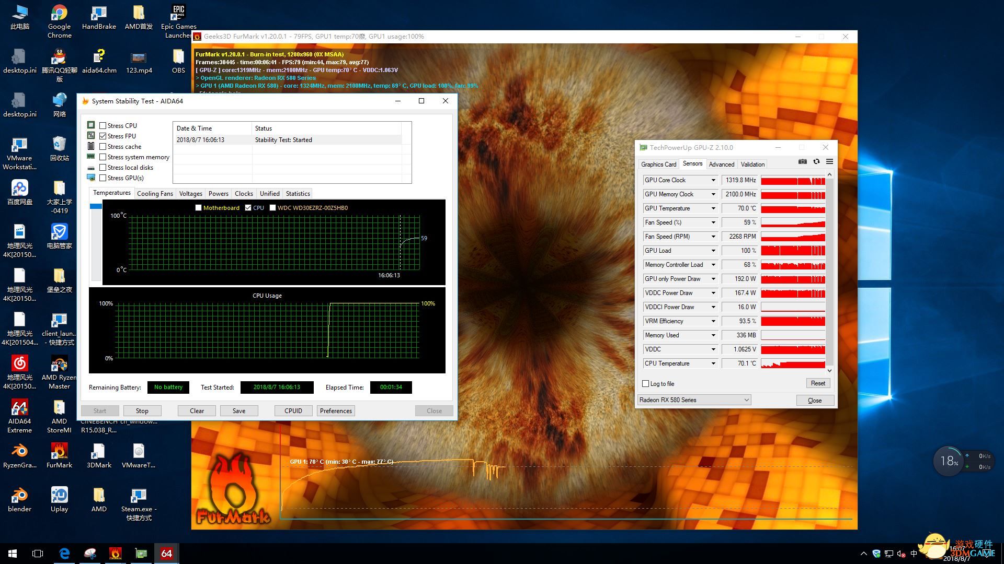Image resolution: width=1004 pixels, height=564 pixels.
Task: Switch to the Graphics Card tab
Action: (658, 164)
